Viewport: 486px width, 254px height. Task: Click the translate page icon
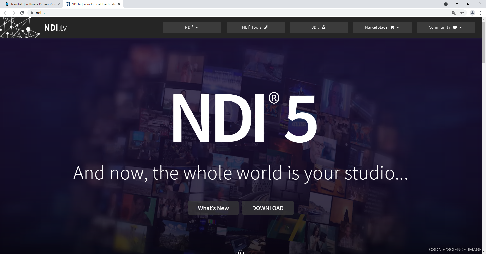(x=454, y=13)
